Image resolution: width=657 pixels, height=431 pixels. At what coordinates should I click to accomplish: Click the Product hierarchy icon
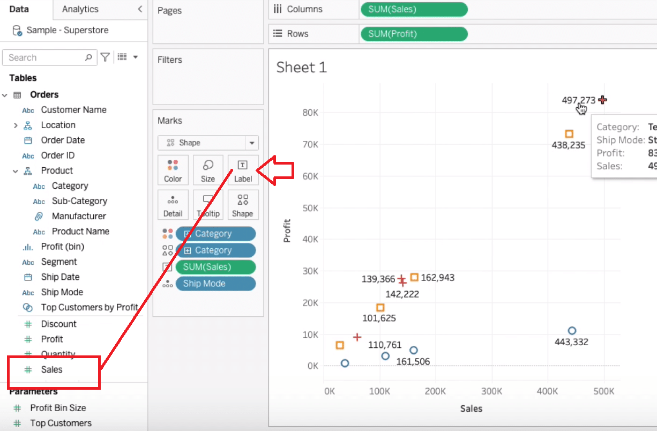click(28, 171)
